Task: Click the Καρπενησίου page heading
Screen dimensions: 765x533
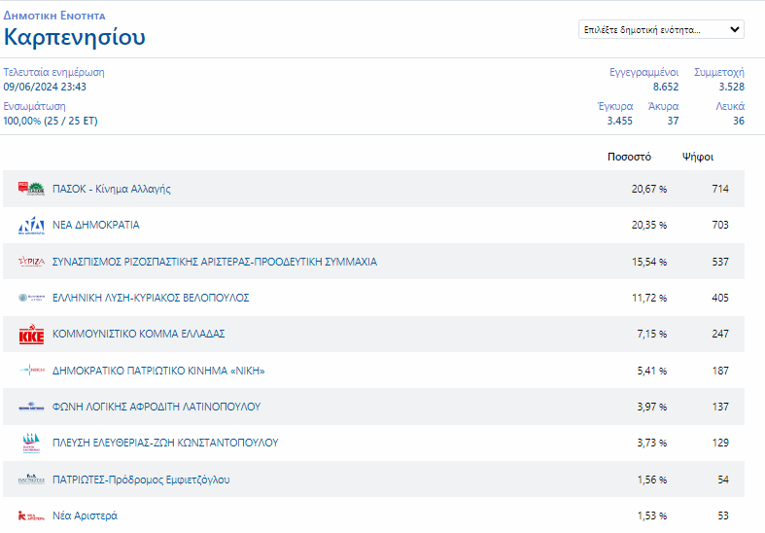Action: point(75,37)
